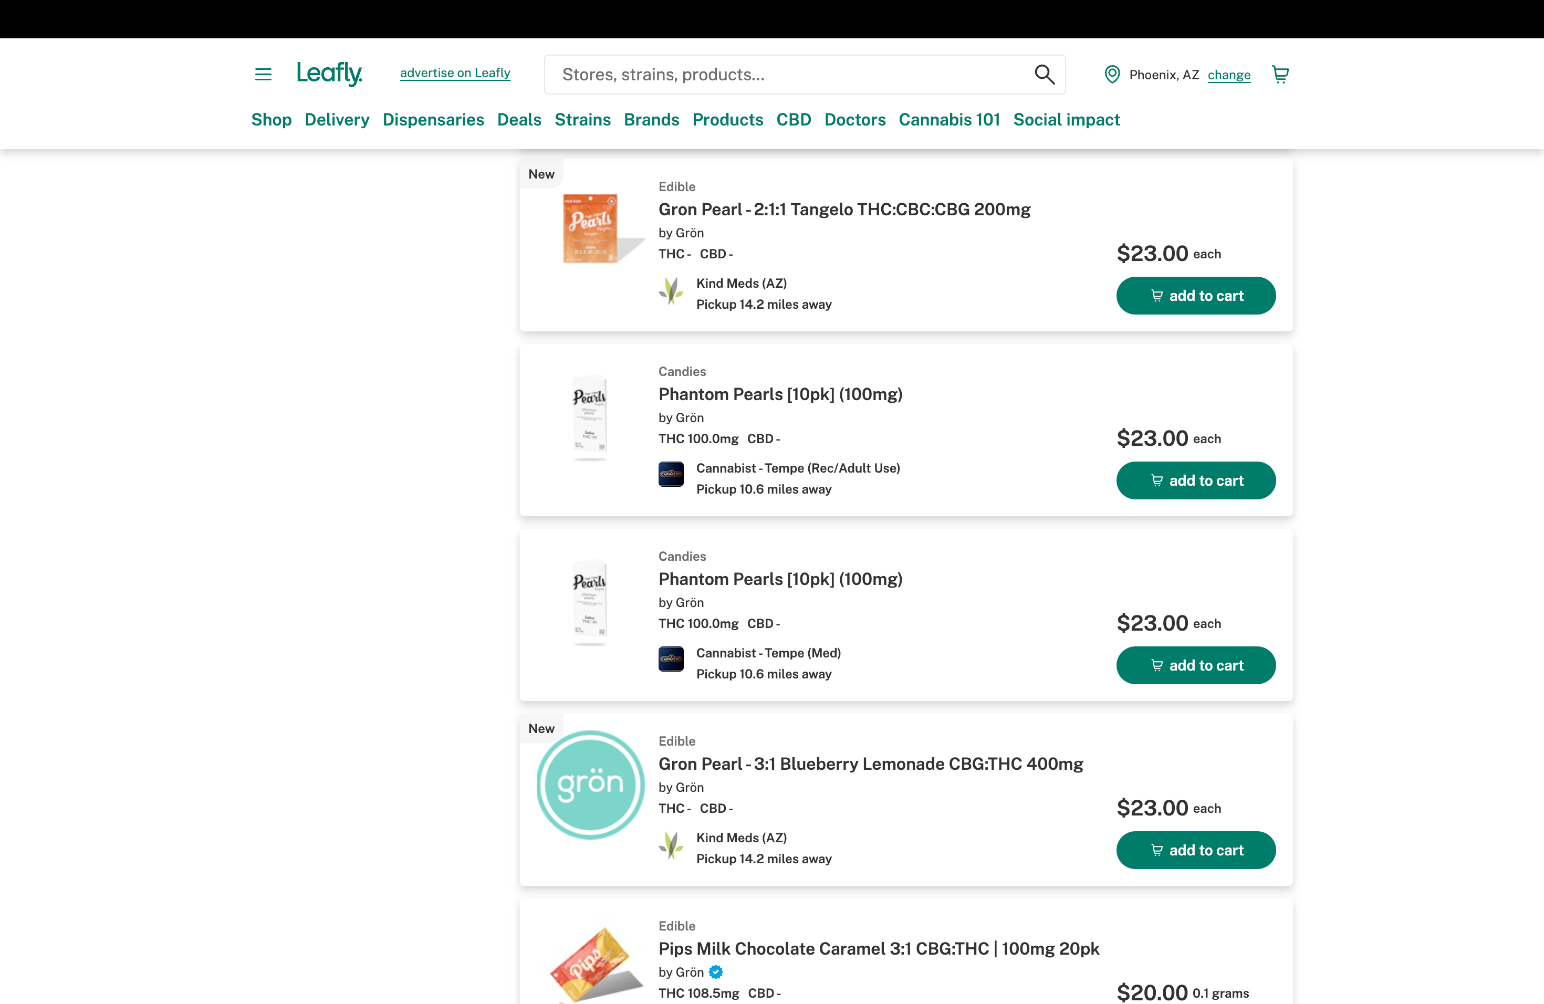This screenshot has height=1004, width=1544.
Task: Click Cannabist logo on Tempe Rec listing
Action: point(671,474)
